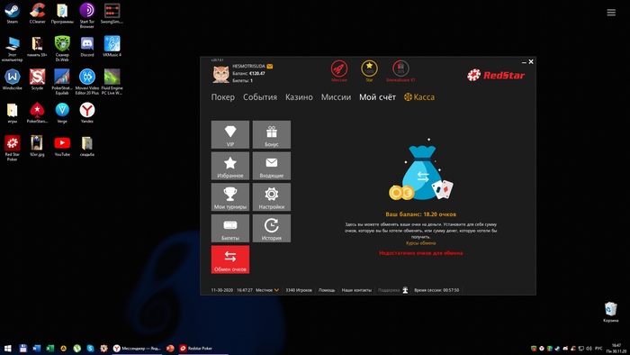Click the RedStar logo
This screenshot has height=355, width=630.
pyautogui.click(x=496, y=75)
